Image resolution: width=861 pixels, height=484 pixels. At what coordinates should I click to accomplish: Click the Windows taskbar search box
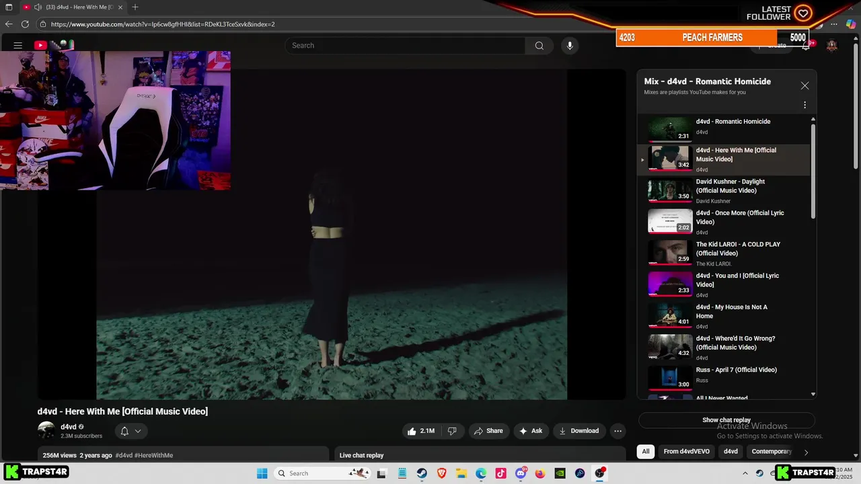(323, 473)
